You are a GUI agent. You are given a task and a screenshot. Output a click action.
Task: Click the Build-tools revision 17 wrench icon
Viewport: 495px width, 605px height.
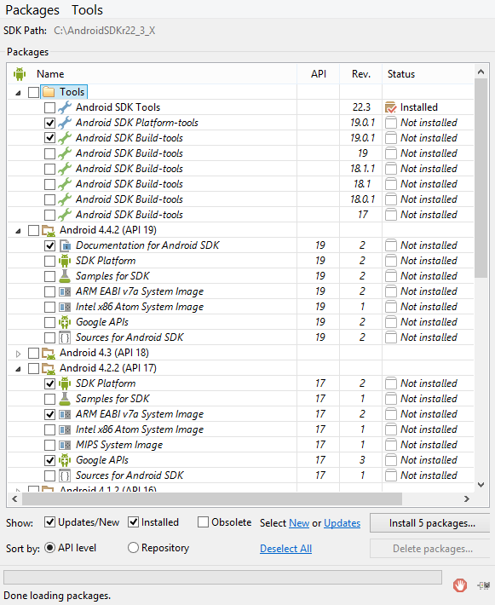point(65,215)
